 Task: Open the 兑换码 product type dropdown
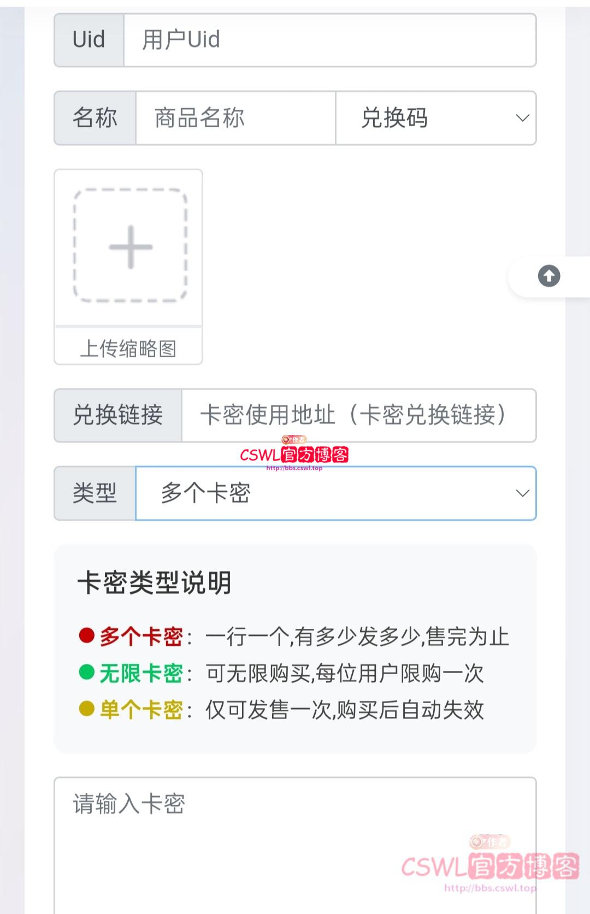click(435, 118)
